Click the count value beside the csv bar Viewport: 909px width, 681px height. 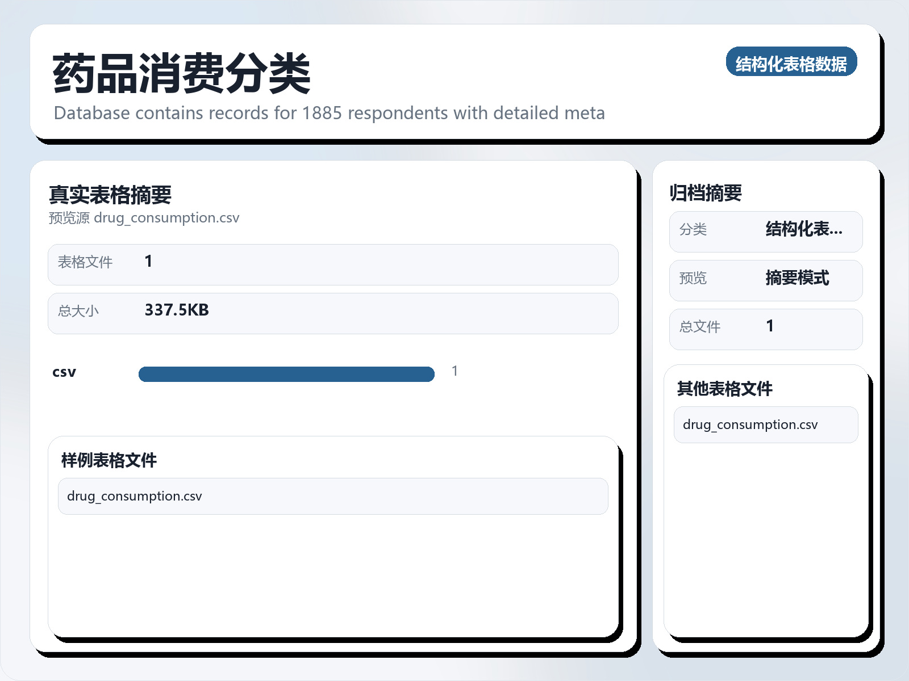pyautogui.click(x=454, y=371)
